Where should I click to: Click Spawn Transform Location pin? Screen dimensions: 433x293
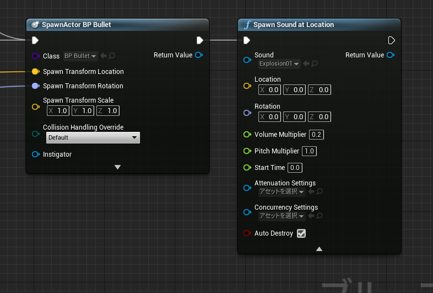click(x=36, y=71)
